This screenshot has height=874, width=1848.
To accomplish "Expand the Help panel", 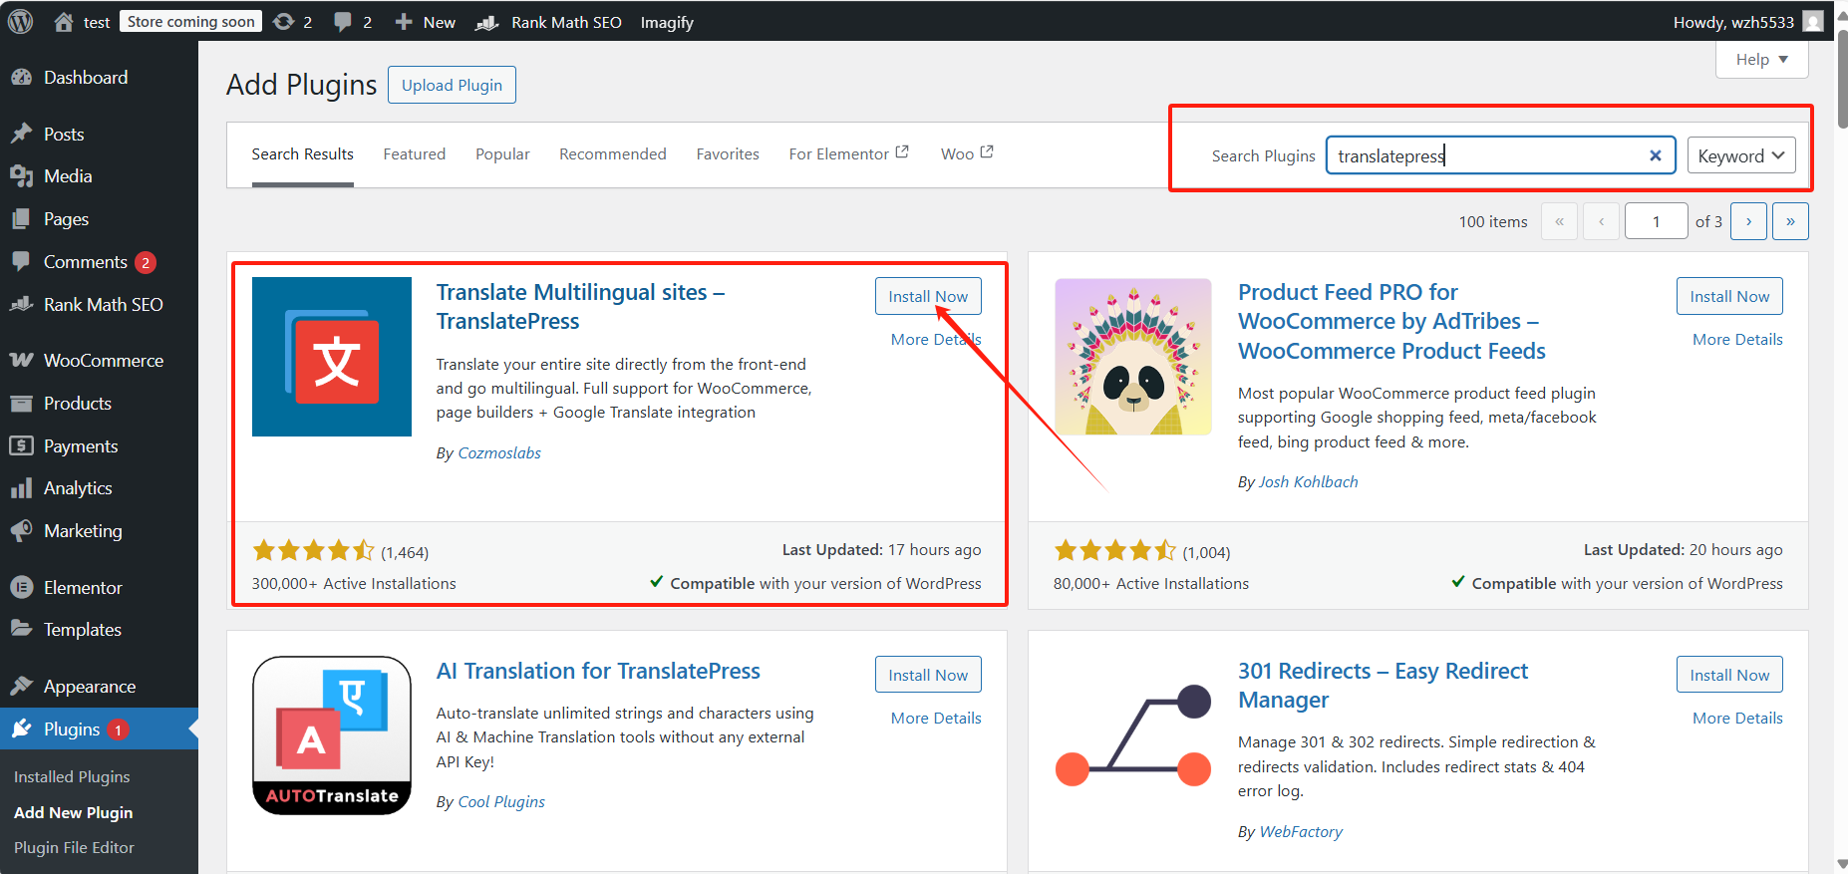I will [1761, 60].
